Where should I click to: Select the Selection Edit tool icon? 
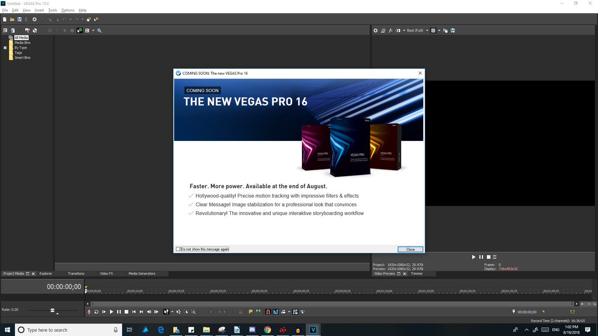(x=186, y=312)
